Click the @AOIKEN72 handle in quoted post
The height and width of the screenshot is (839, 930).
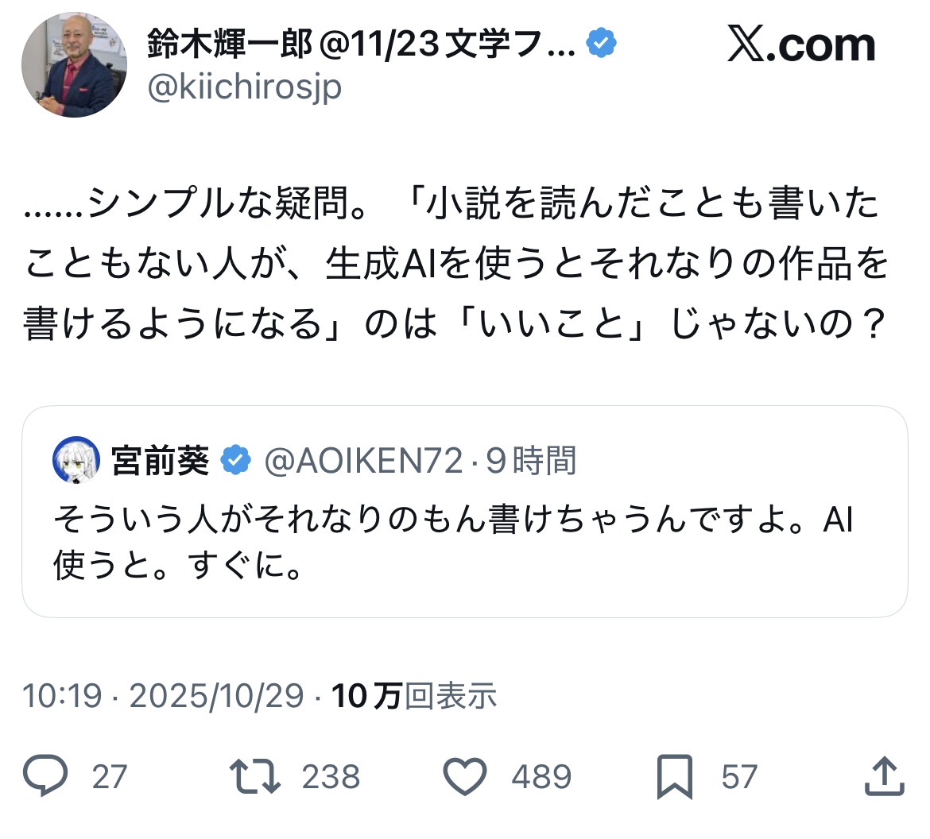tap(363, 460)
